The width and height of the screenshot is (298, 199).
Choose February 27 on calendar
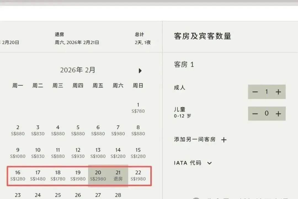click(98, 195)
